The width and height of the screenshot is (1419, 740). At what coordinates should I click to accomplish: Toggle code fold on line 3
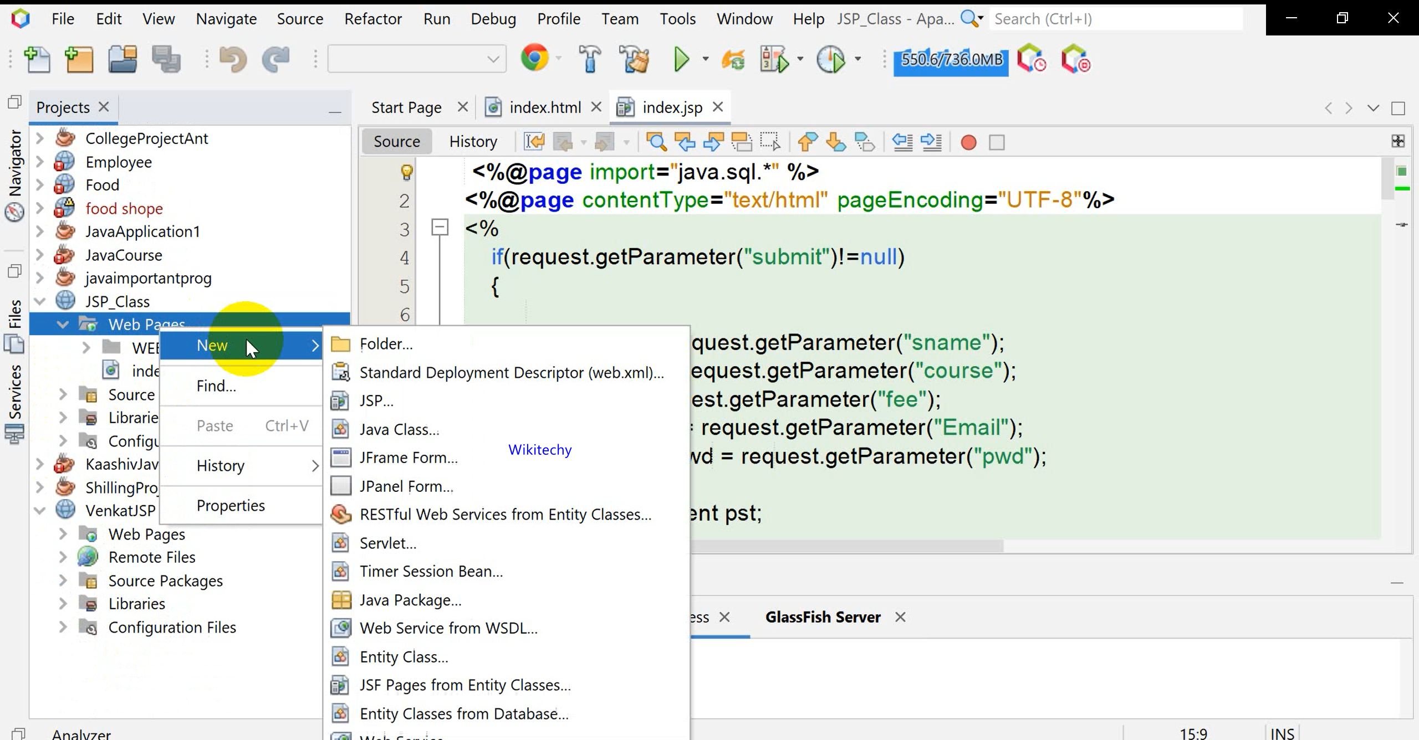click(x=440, y=227)
